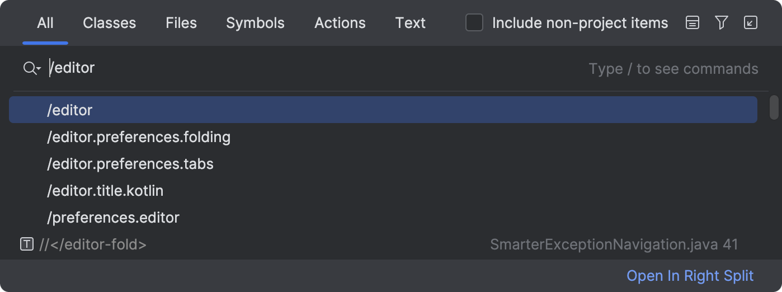Image resolution: width=782 pixels, height=292 pixels.
Task: Click the magnifier search history icon
Action: coord(32,68)
